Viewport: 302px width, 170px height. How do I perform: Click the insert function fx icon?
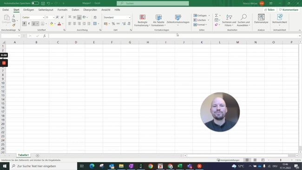45,36
